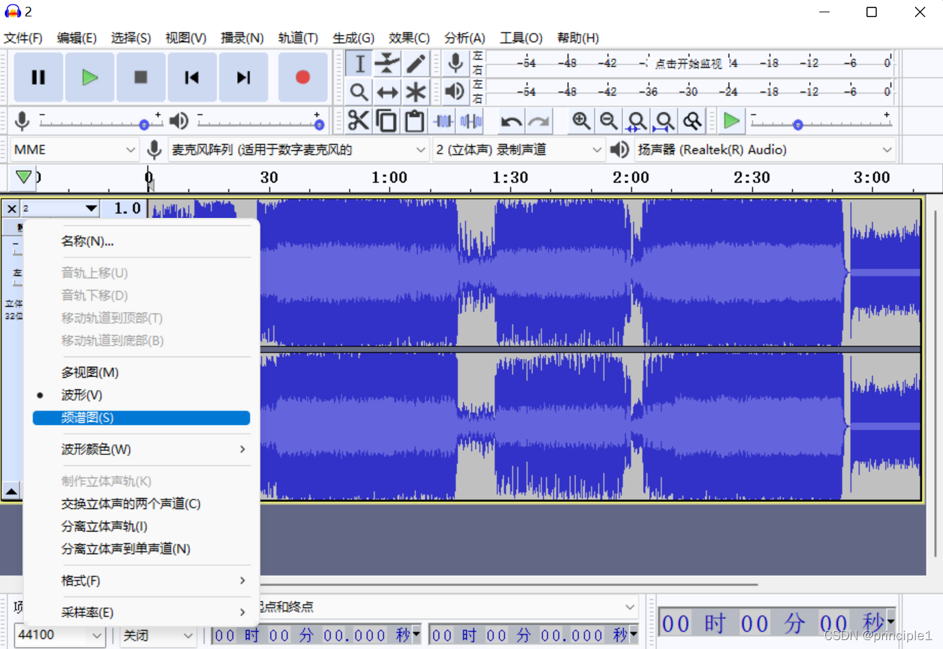Select the Time Shift tool
This screenshot has width=943, height=649.
[x=387, y=92]
